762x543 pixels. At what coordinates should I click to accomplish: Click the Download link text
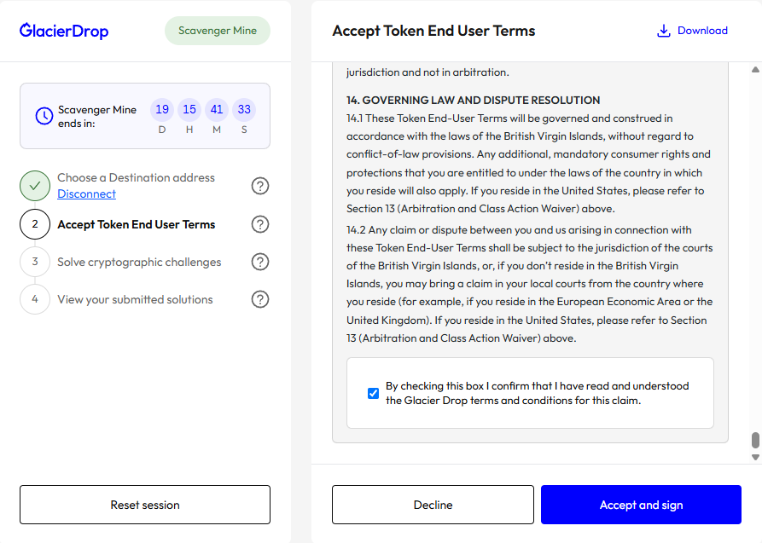[x=702, y=31]
